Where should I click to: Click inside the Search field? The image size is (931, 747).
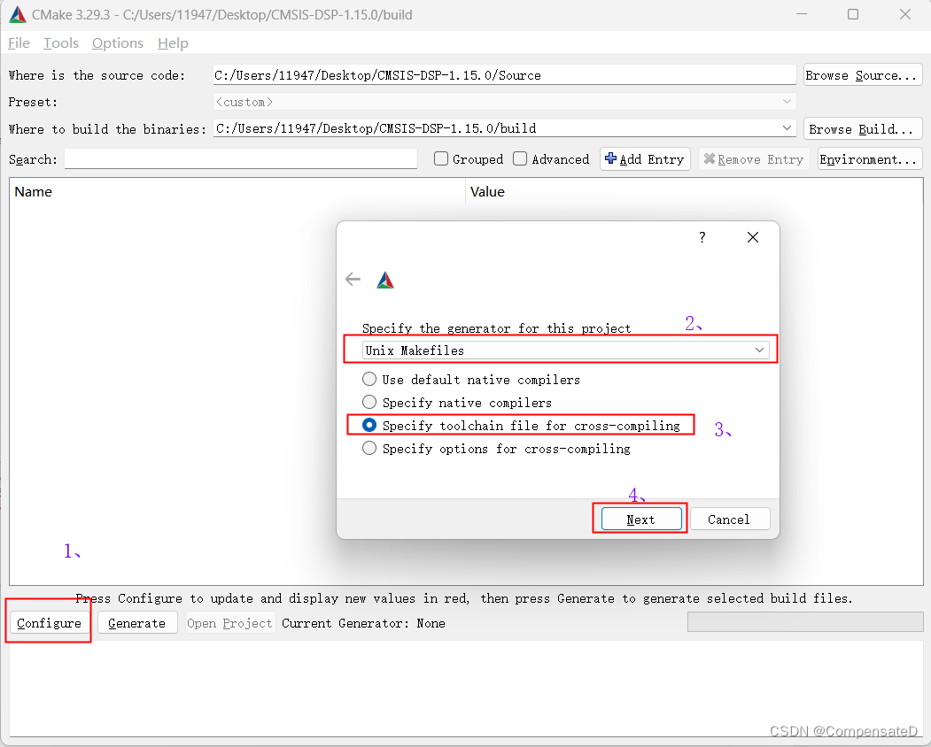[239, 159]
